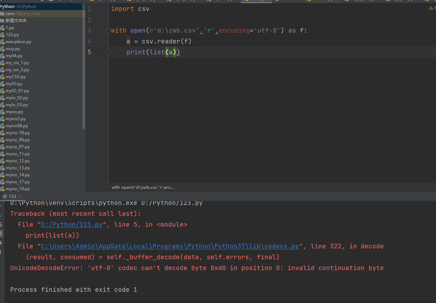436x303 pixels.
Task: Click the UnicodeDecodeError message in console
Action: (197, 268)
